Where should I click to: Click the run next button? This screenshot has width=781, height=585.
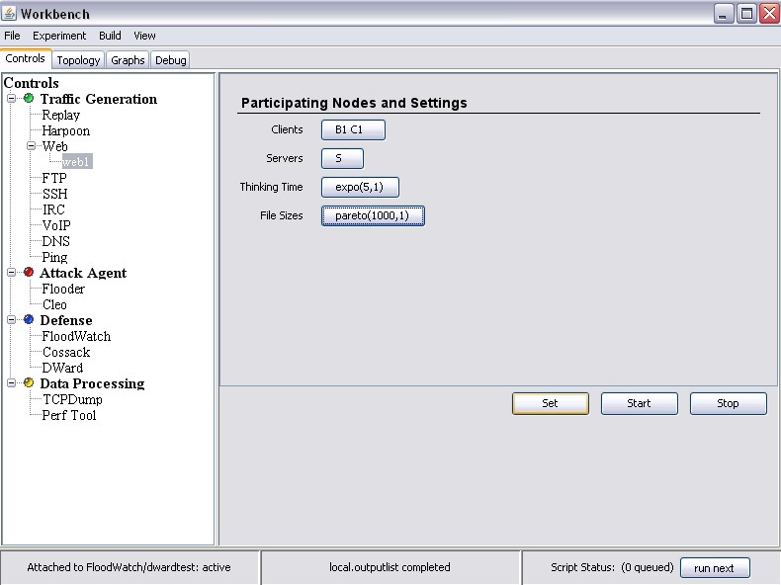pos(714,568)
